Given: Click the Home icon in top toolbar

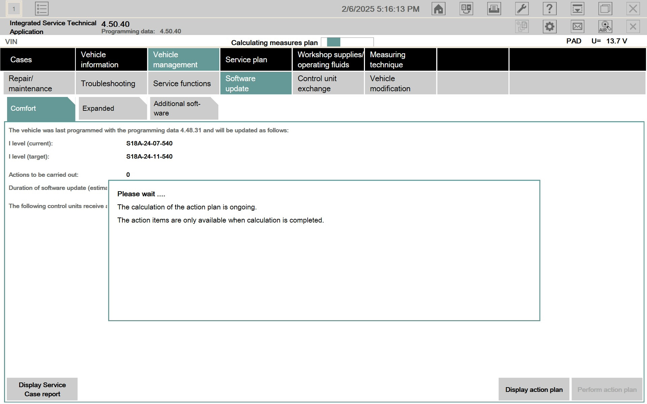Looking at the screenshot, I should 438,9.
